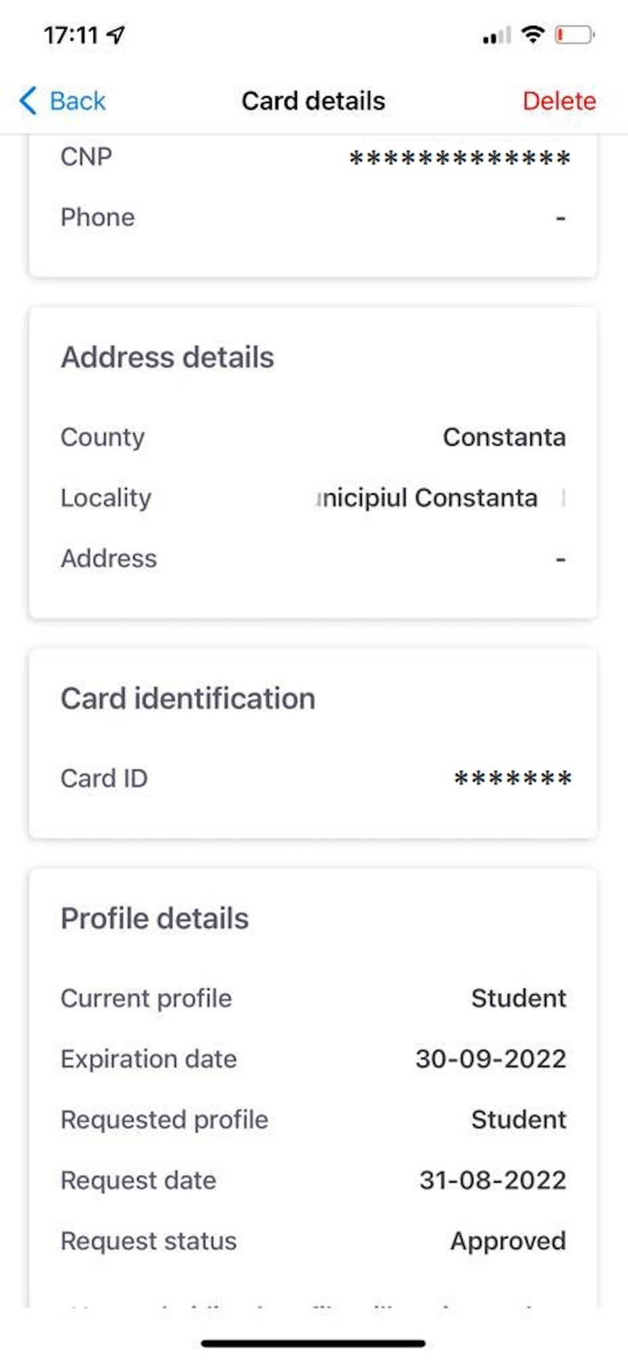Tap the masked Card ID value
Image resolution: width=628 pixels, height=1360 pixels.
pos(512,779)
